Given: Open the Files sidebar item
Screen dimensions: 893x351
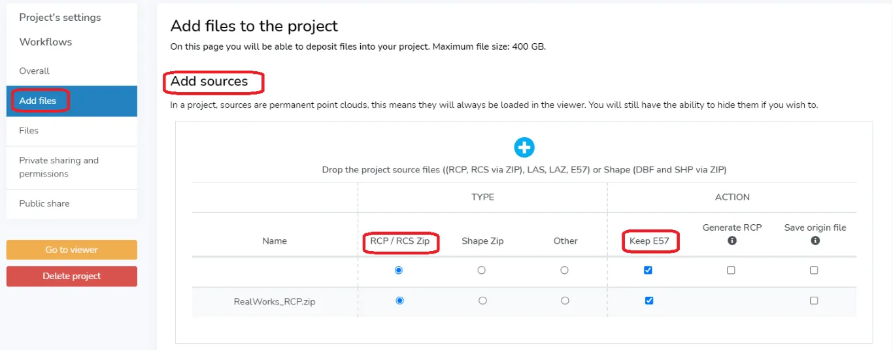Looking at the screenshot, I should point(72,131).
